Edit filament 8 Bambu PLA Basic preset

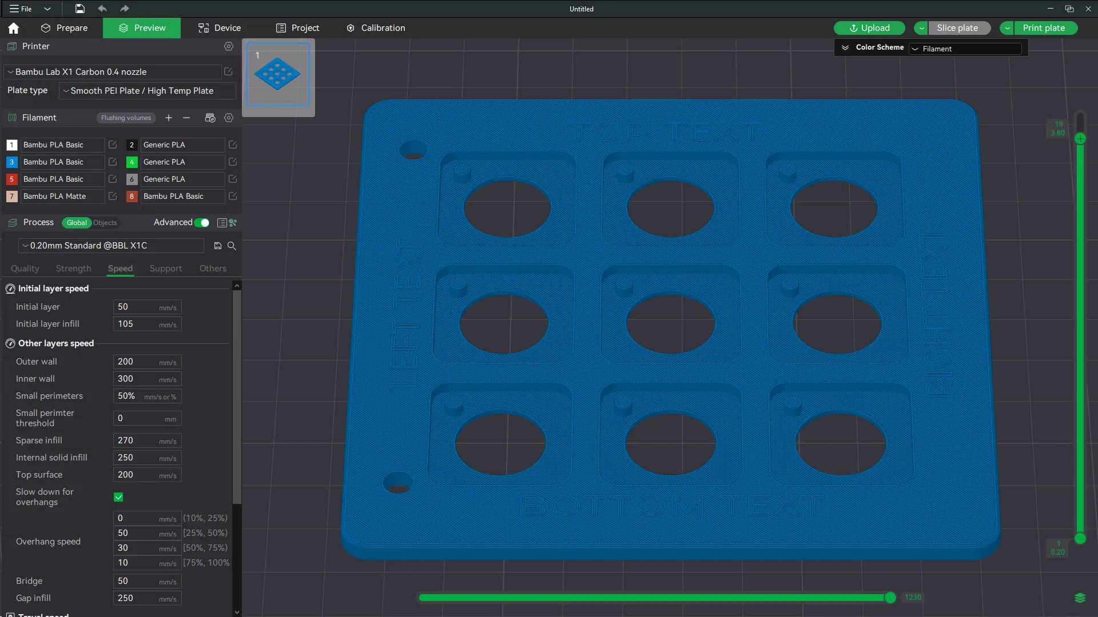coord(233,197)
